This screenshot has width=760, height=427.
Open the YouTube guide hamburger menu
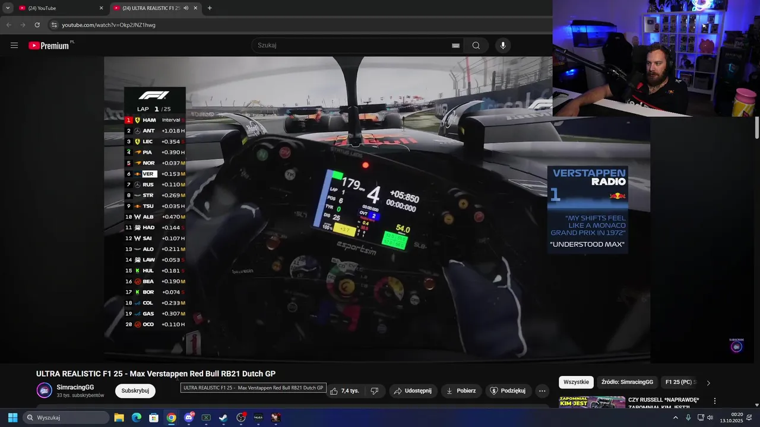(x=14, y=46)
